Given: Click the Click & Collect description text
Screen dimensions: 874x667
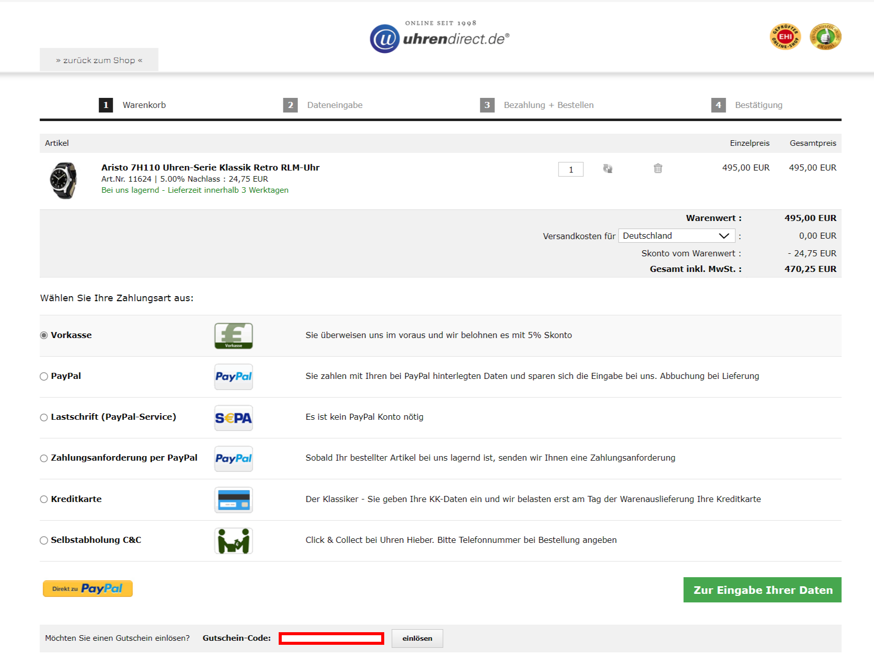Looking at the screenshot, I should (x=461, y=540).
